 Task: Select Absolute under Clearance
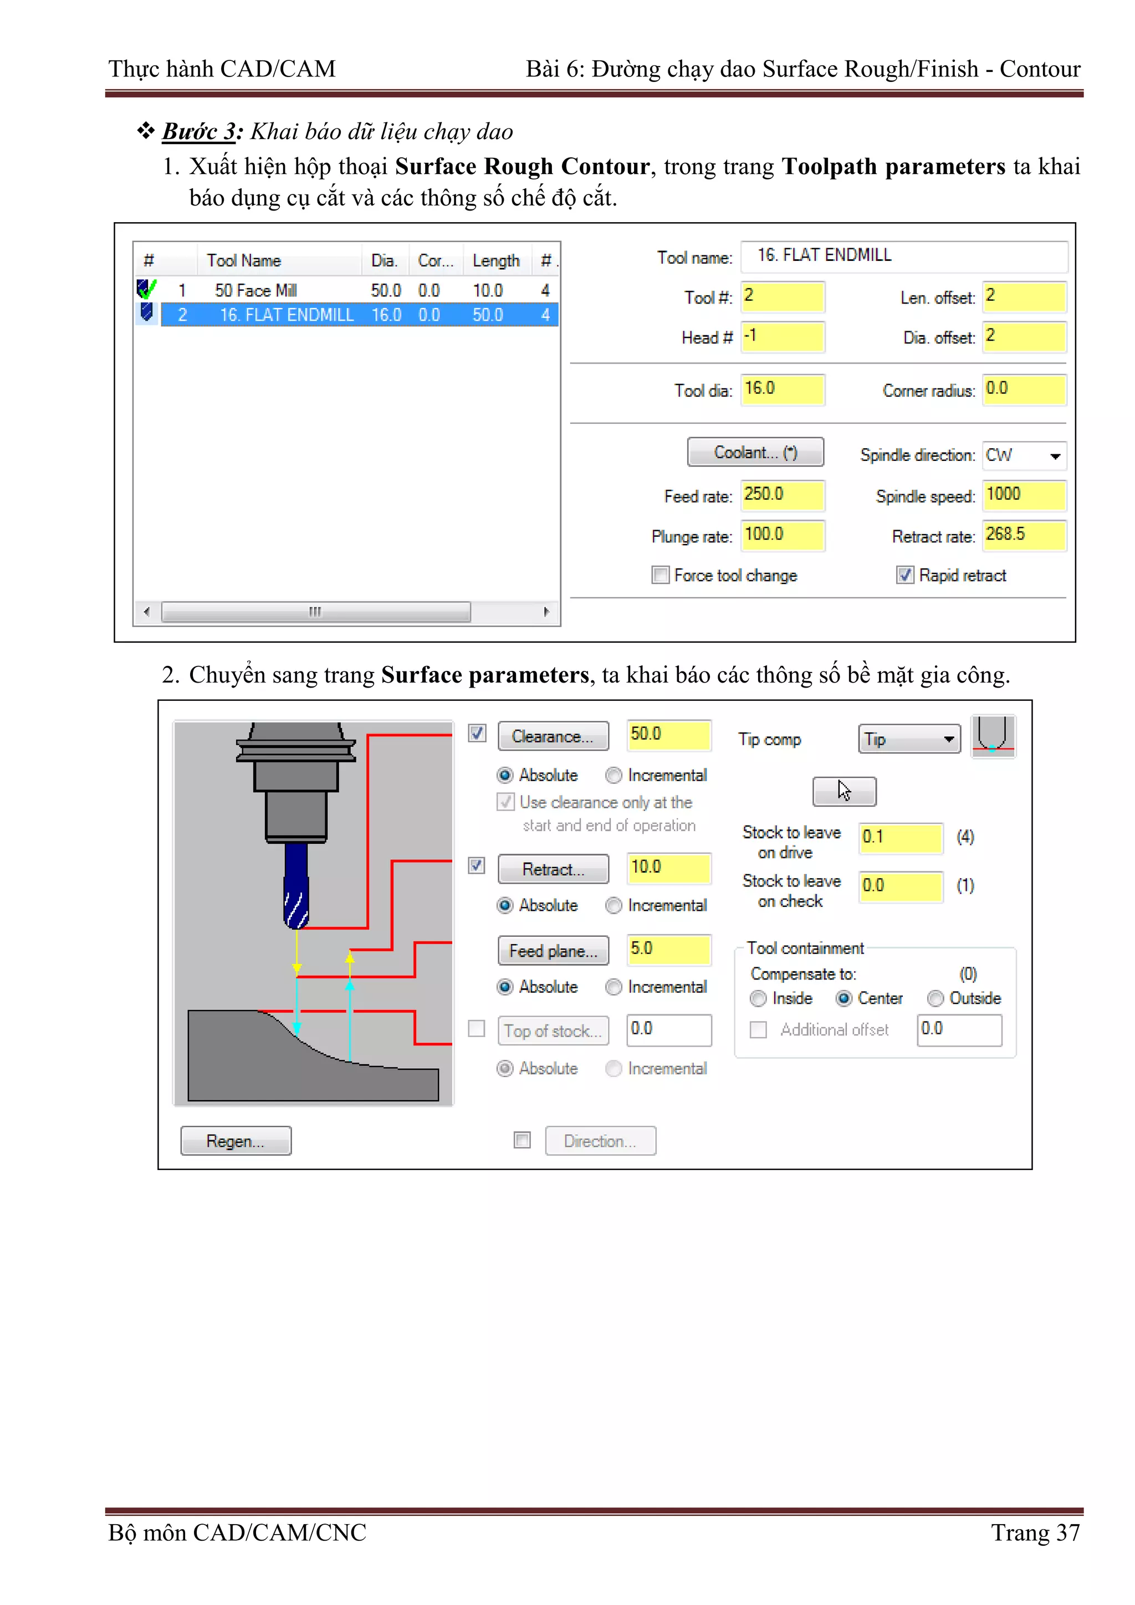point(505,775)
